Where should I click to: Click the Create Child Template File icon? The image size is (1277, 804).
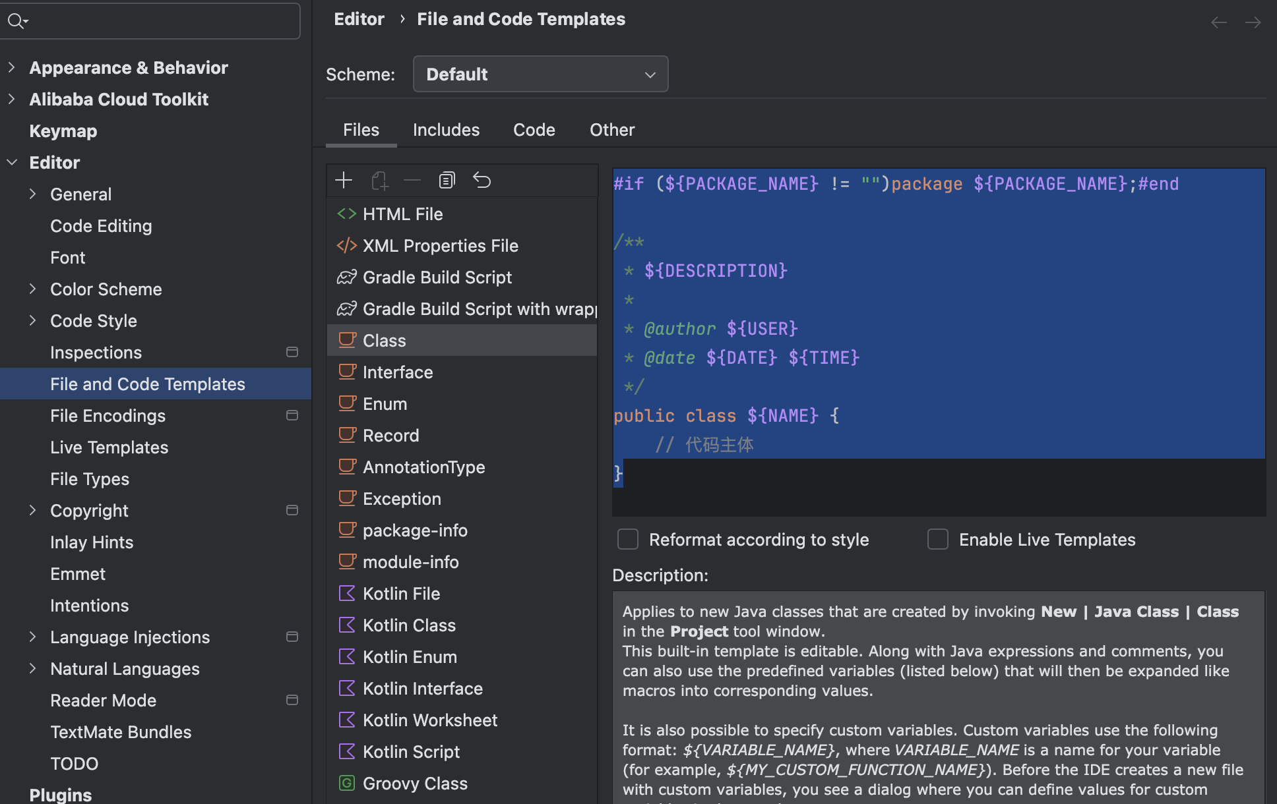tap(379, 180)
